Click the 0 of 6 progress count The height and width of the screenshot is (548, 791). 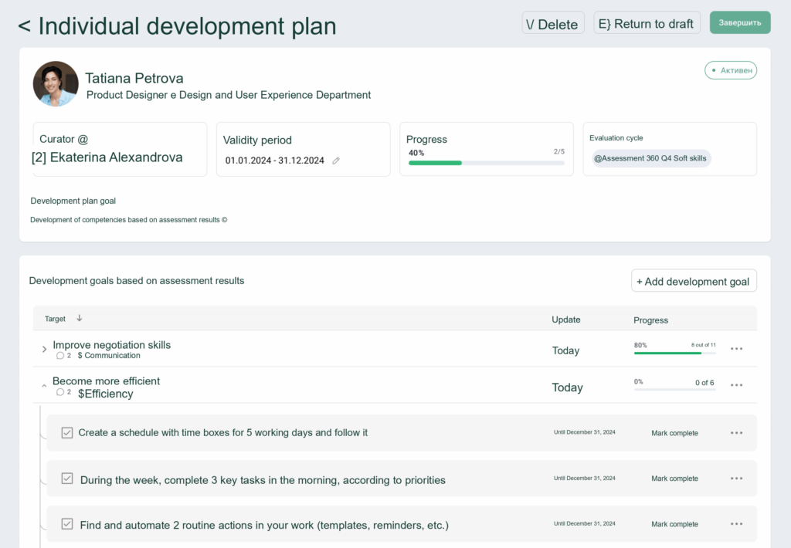point(704,383)
